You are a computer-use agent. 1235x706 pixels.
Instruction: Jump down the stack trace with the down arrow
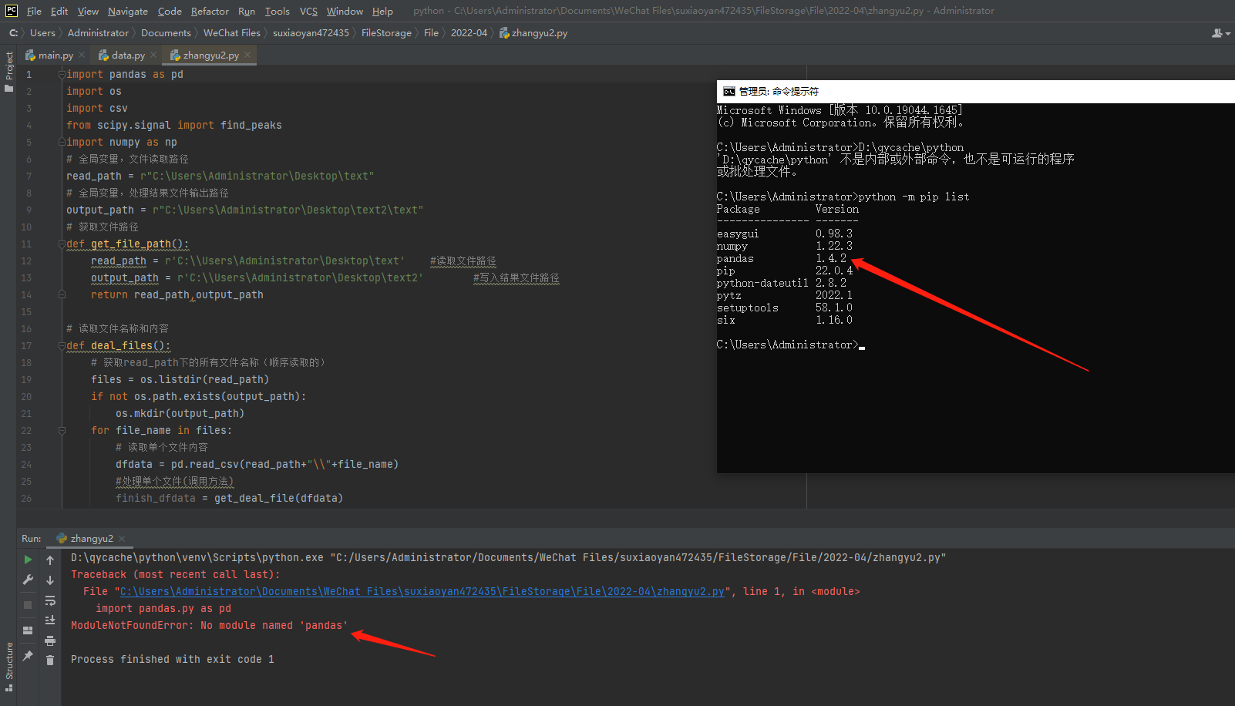(50, 580)
